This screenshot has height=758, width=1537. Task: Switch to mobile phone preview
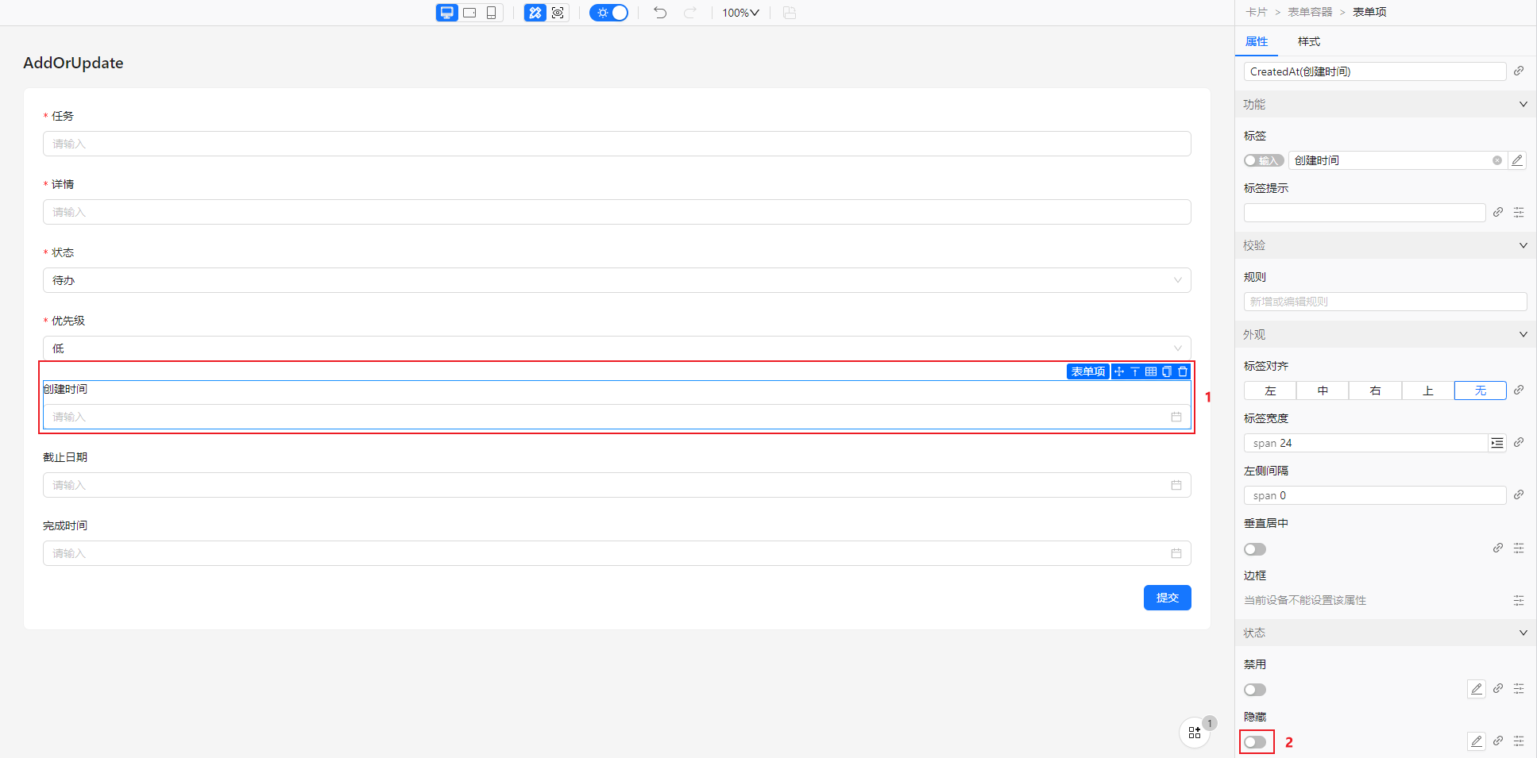point(491,13)
